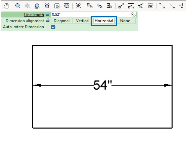Click the crosshair target in brackets icon
186x143 pixels.
(x=78, y=6)
